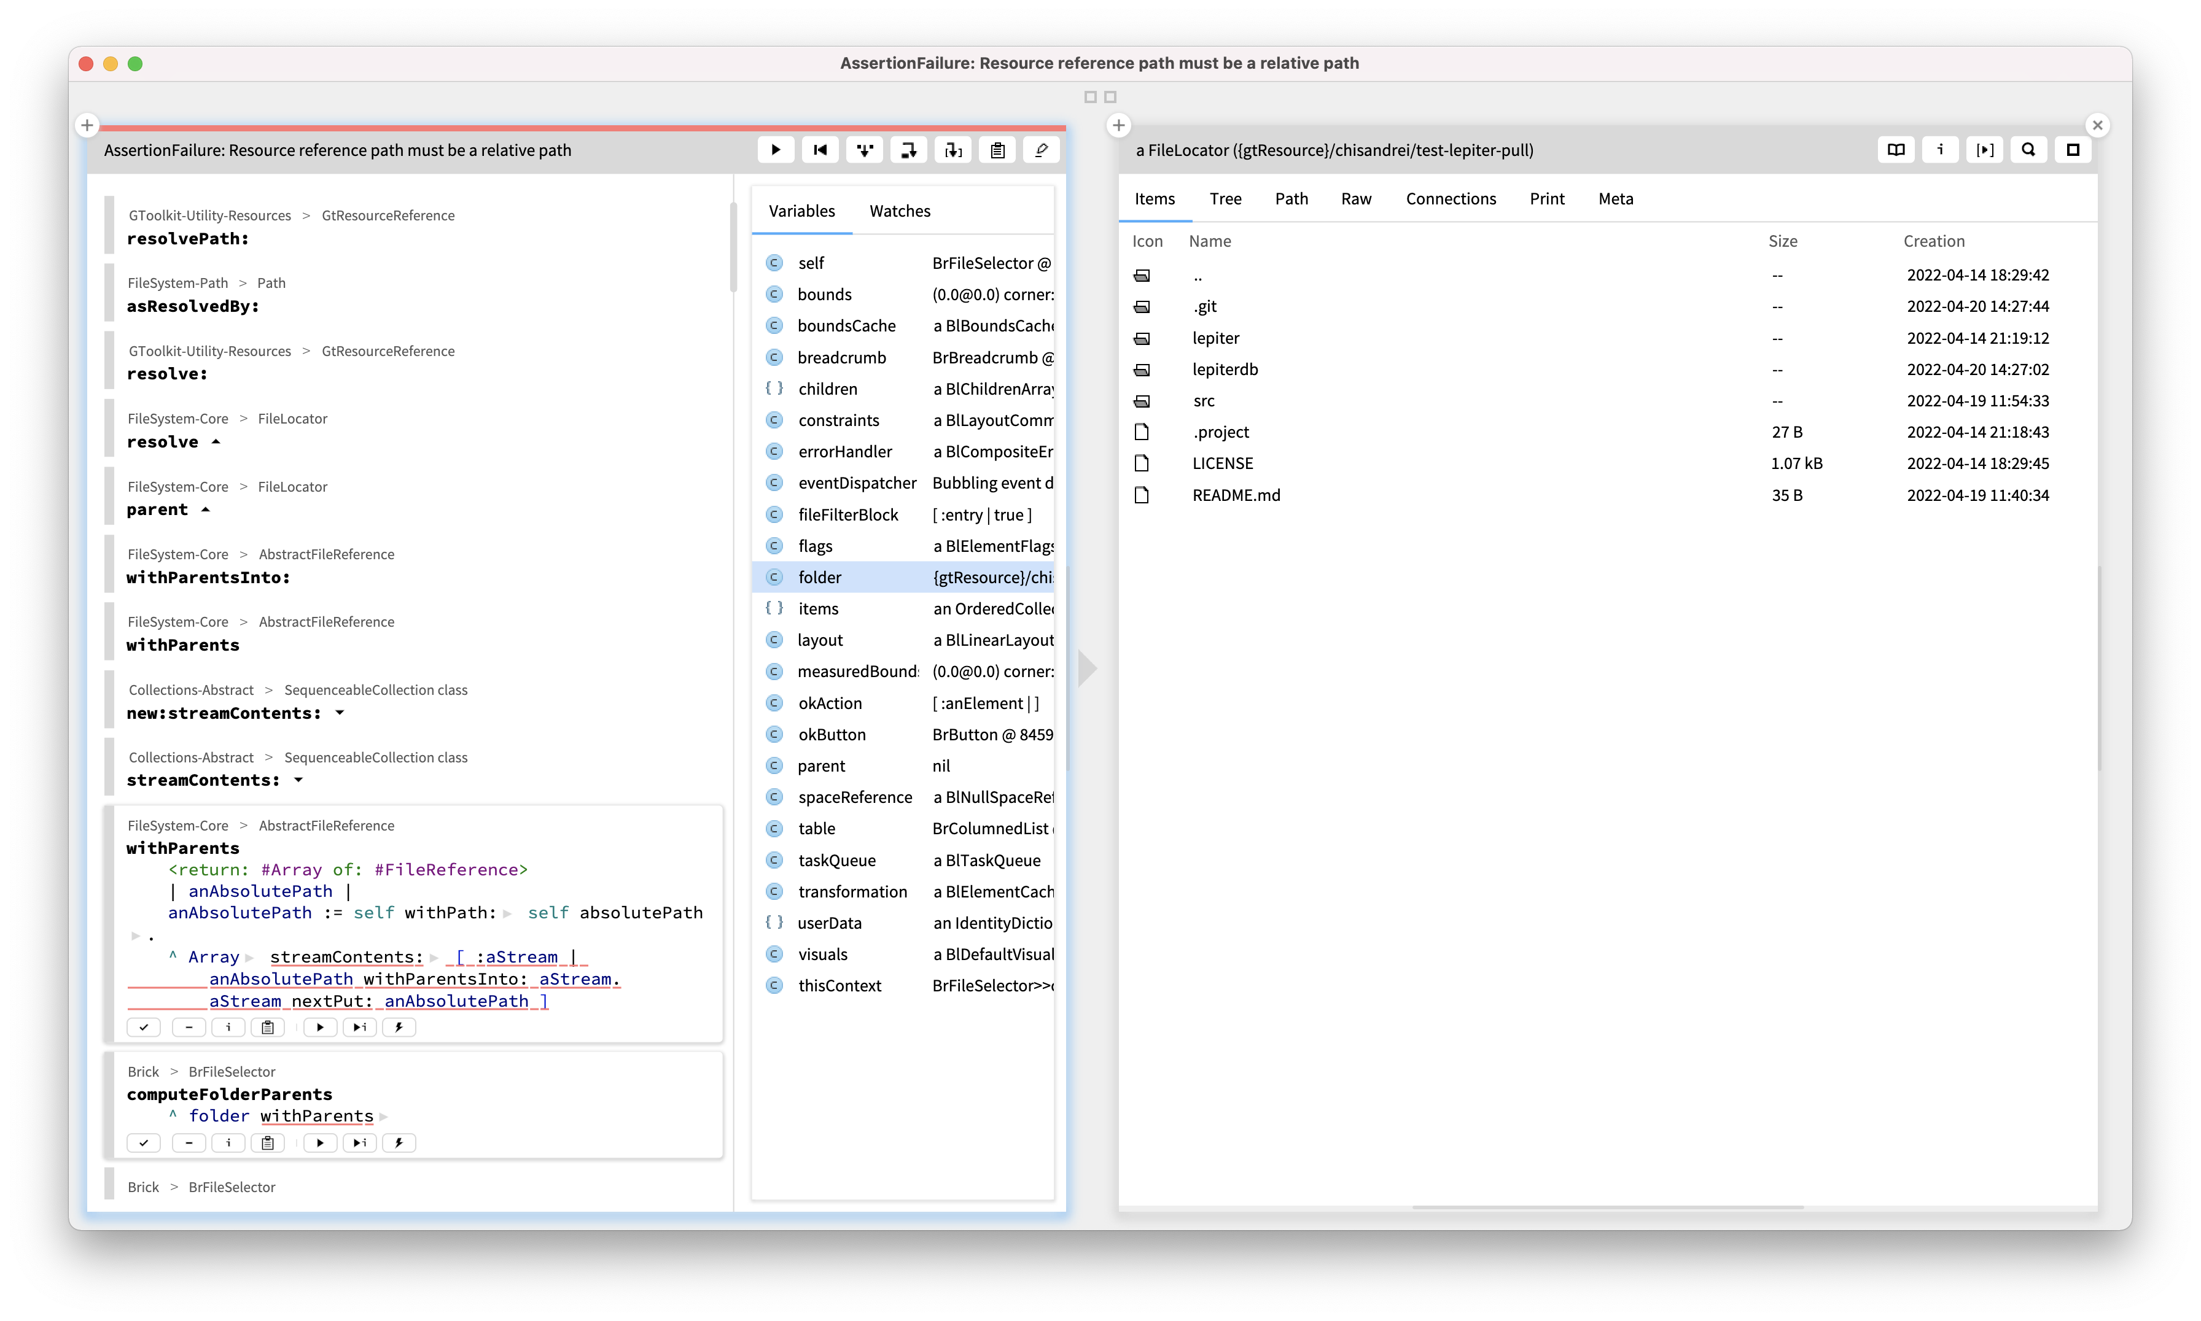Open the Tree tab in the FileLocator inspector
The image size is (2201, 1321).
click(1225, 198)
